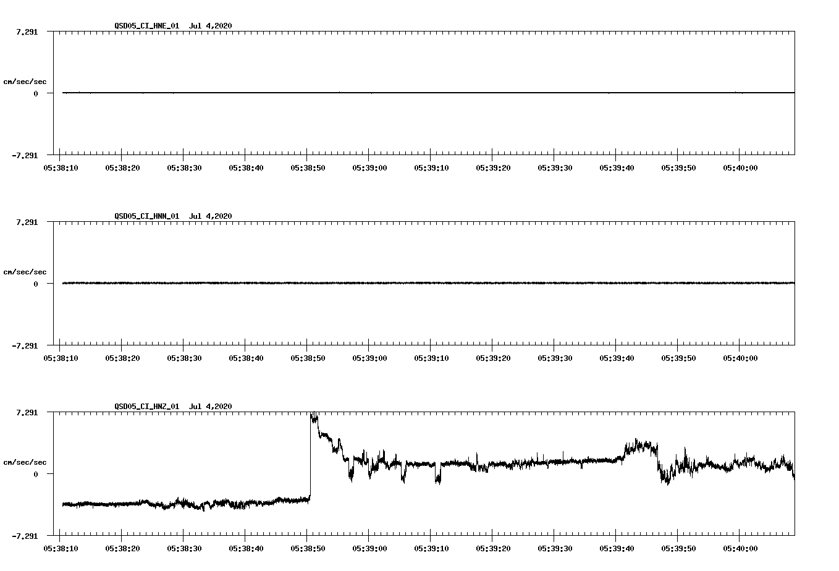
Task: Click the cm/sec/sec unit label of HNN plot
Action: point(25,272)
